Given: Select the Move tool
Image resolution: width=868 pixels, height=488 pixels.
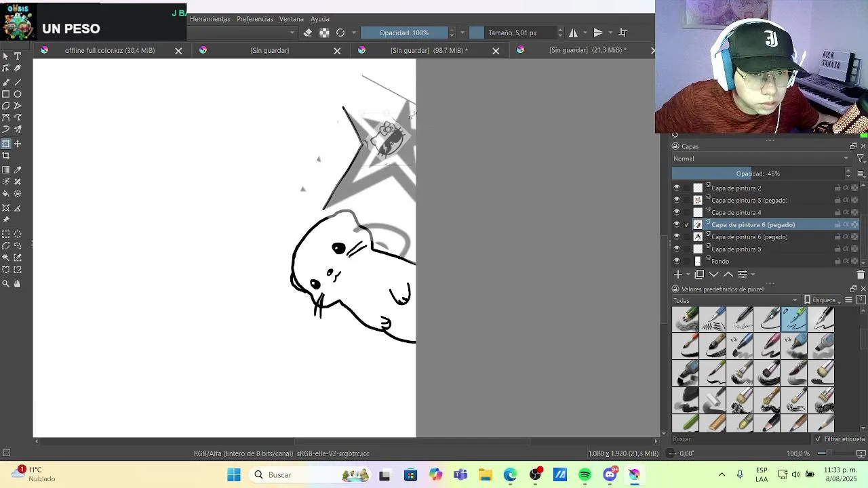Looking at the screenshot, I should pyautogui.click(x=18, y=144).
